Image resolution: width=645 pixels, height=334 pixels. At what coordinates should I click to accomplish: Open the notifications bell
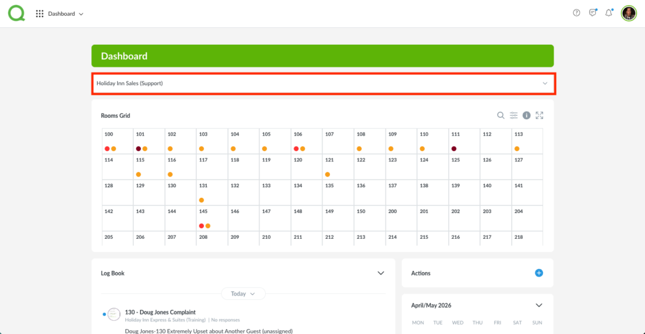pyautogui.click(x=608, y=13)
